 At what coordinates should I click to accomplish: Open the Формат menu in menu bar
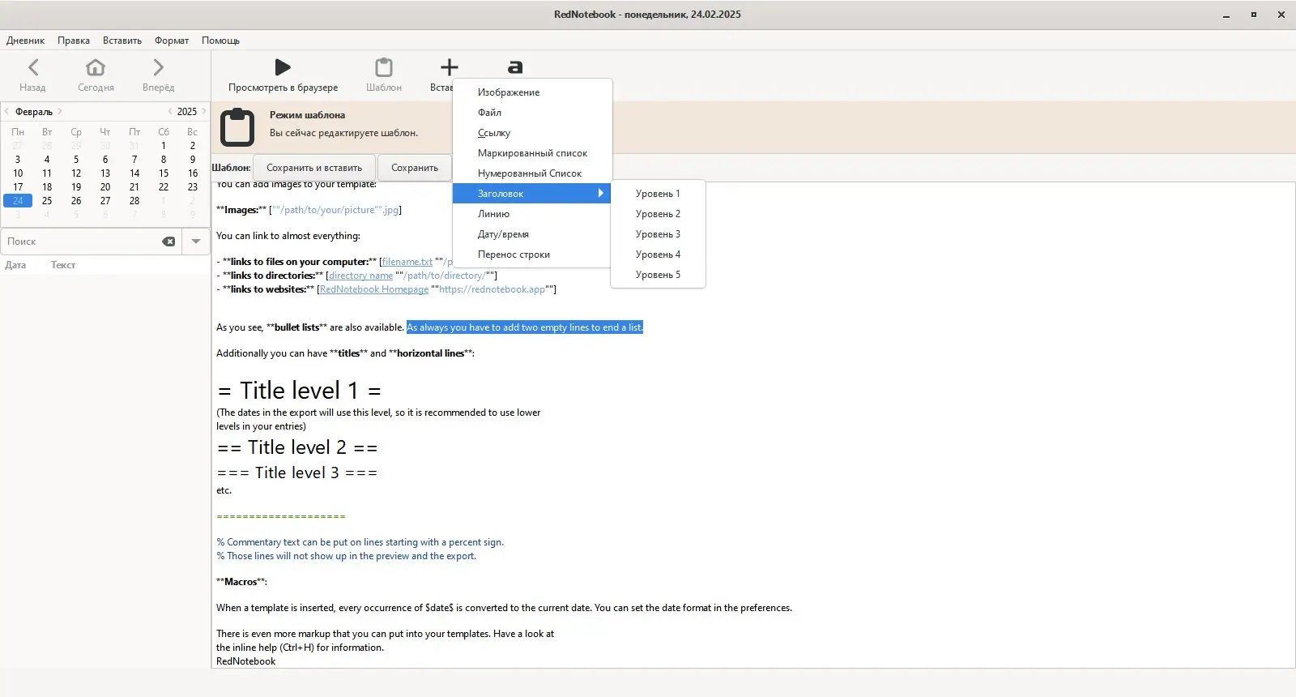(172, 41)
